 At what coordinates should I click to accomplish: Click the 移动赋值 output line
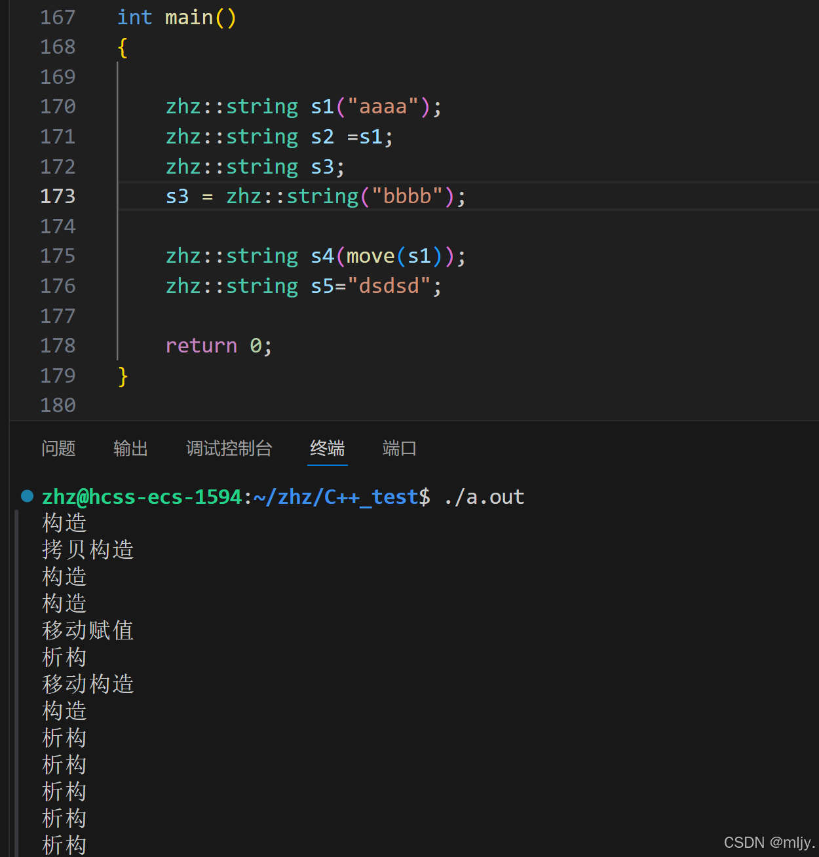[x=88, y=630]
